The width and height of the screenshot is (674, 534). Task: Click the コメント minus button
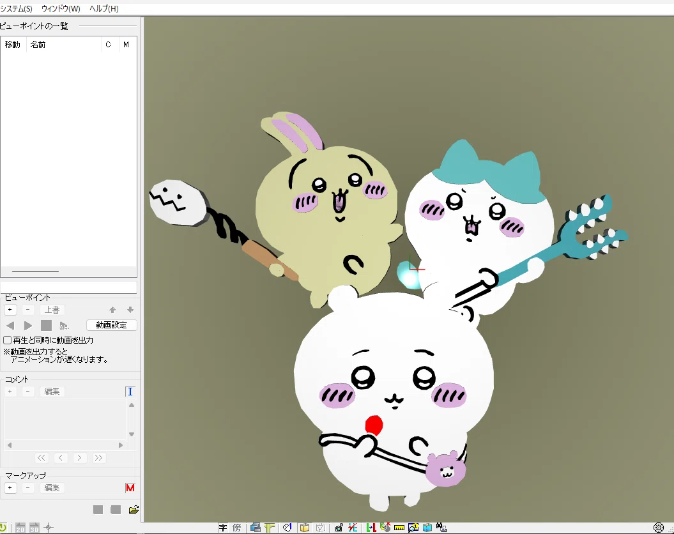click(x=28, y=392)
